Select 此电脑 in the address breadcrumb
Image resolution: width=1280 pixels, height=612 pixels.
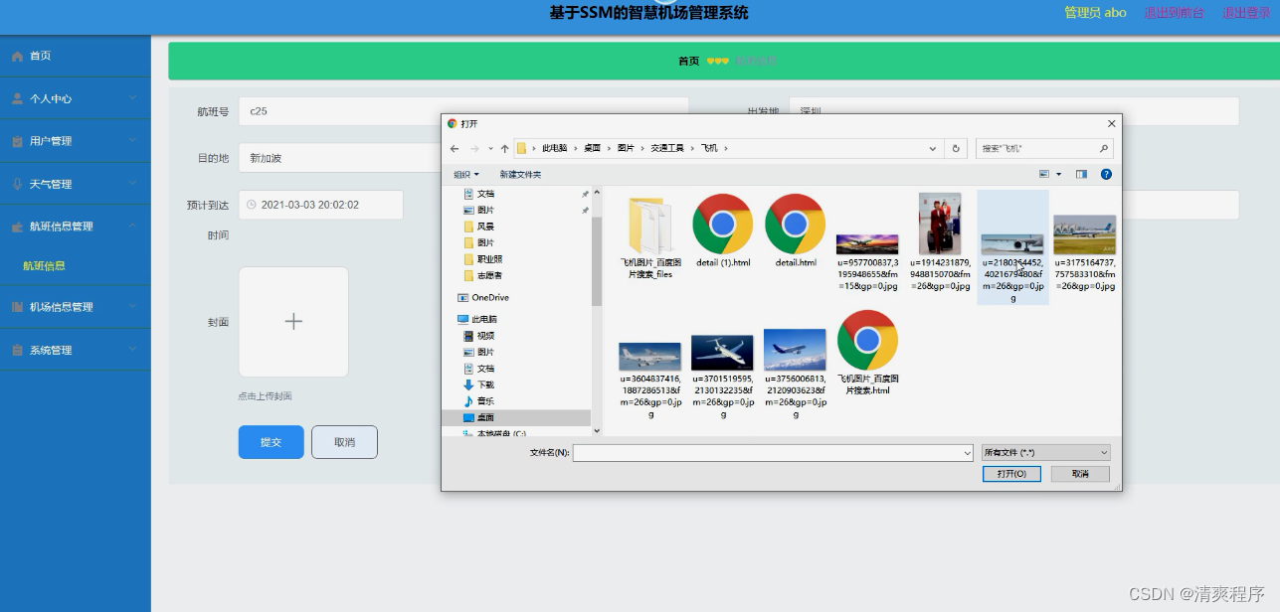[x=554, y=148]
